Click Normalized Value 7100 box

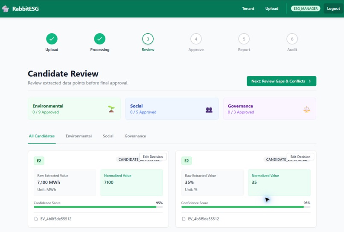tap(131, 183)
